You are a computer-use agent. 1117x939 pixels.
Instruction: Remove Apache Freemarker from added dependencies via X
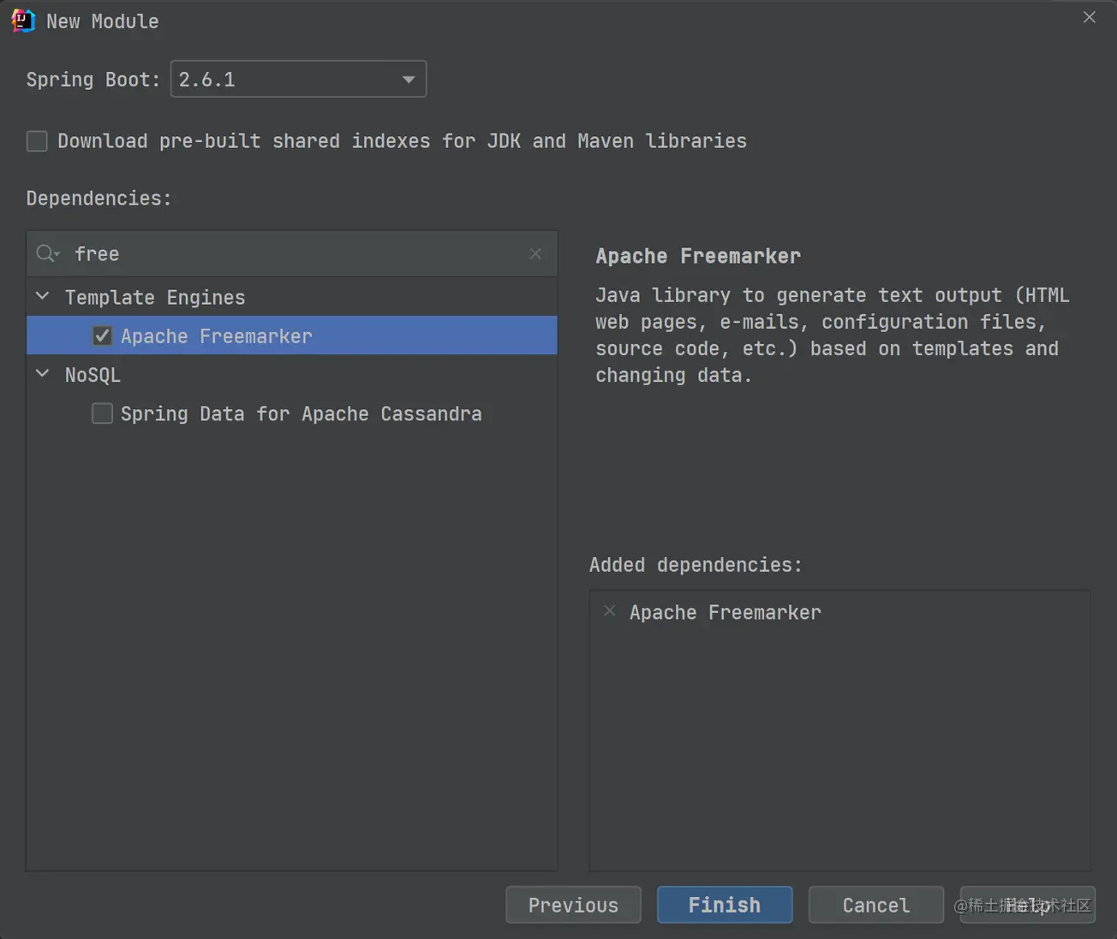coord(609,611)
